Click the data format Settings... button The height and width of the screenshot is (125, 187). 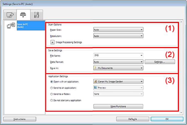click(x=160, y=62)
